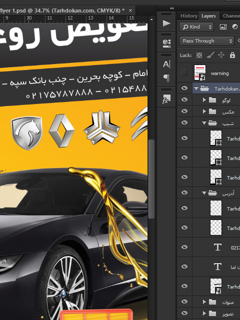Click the lock image pixels brush icon
The height and width of the screenshot is (320, 240).
coord(210,55)
